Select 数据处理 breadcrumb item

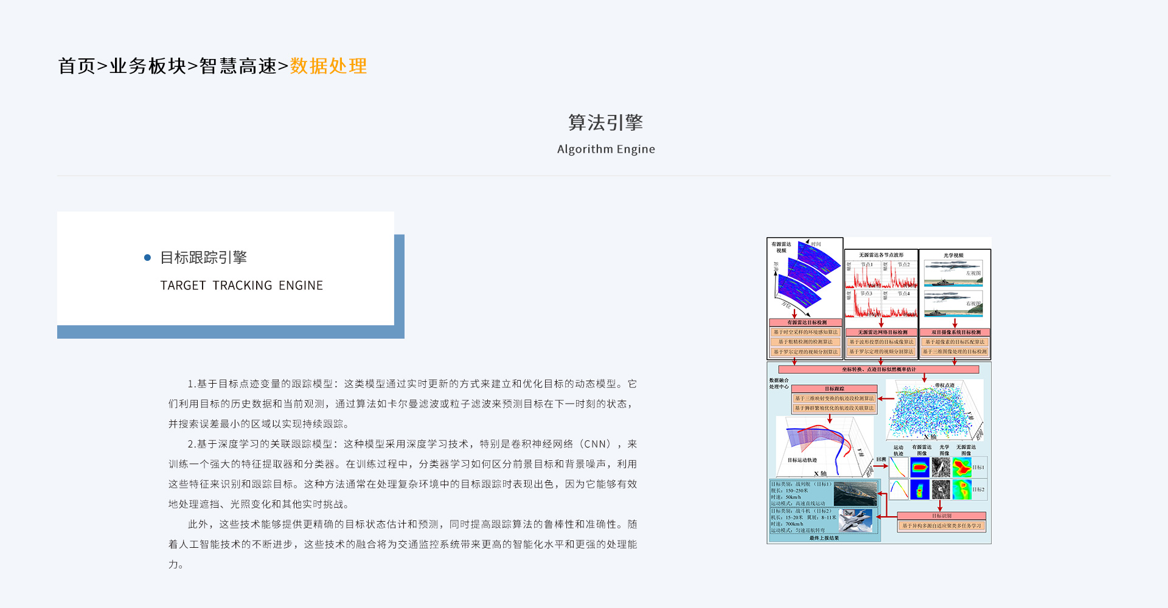[x=328, y=66]
